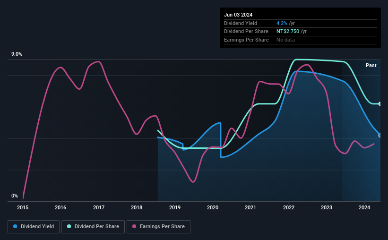
Task: Toggle the Earnings Per Share legend button
Action: coord(158,227)
